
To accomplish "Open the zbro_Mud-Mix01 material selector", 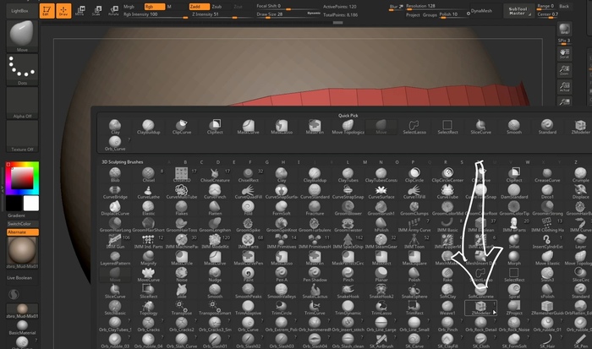I will point(22,253).
